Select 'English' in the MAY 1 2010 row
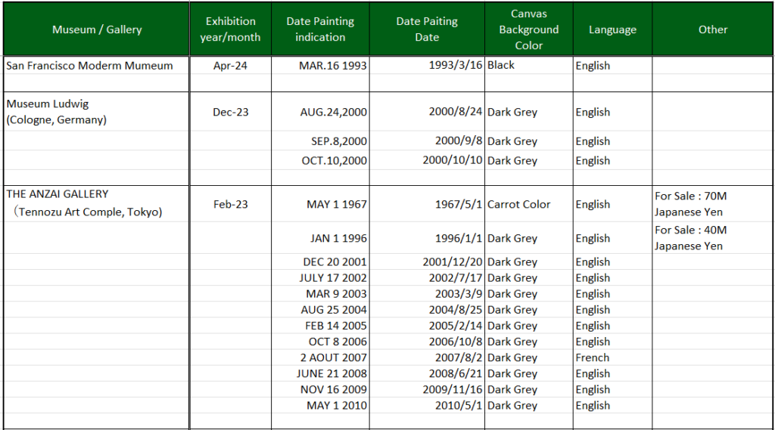The width and height of the screenshot is (775, 430). (x=612, y=405)
